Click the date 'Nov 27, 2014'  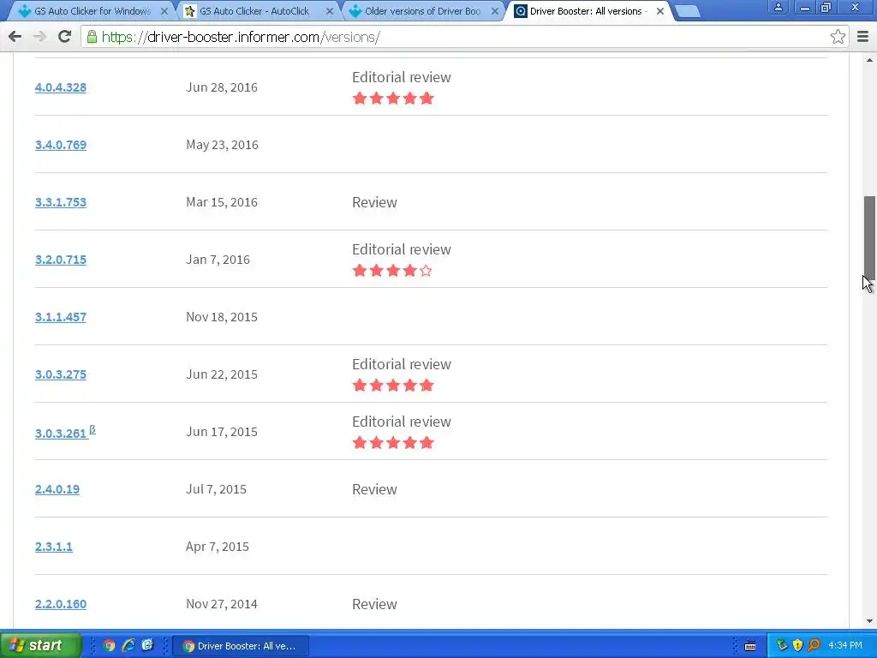(222, 604)
